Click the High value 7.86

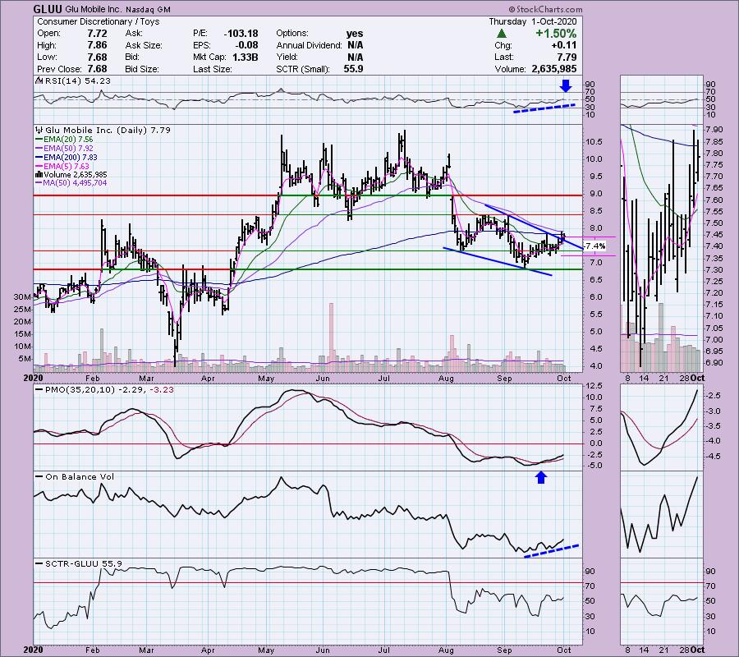tap(97, 45)
